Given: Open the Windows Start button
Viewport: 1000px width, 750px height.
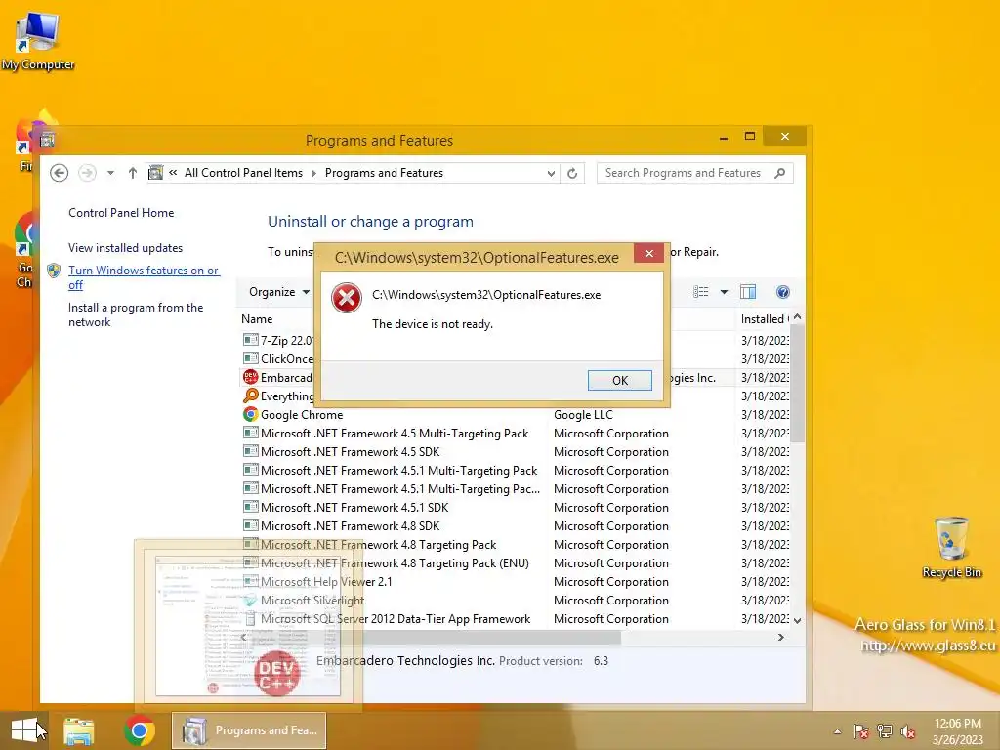Looking at the screenshot, I should point(24,730).
